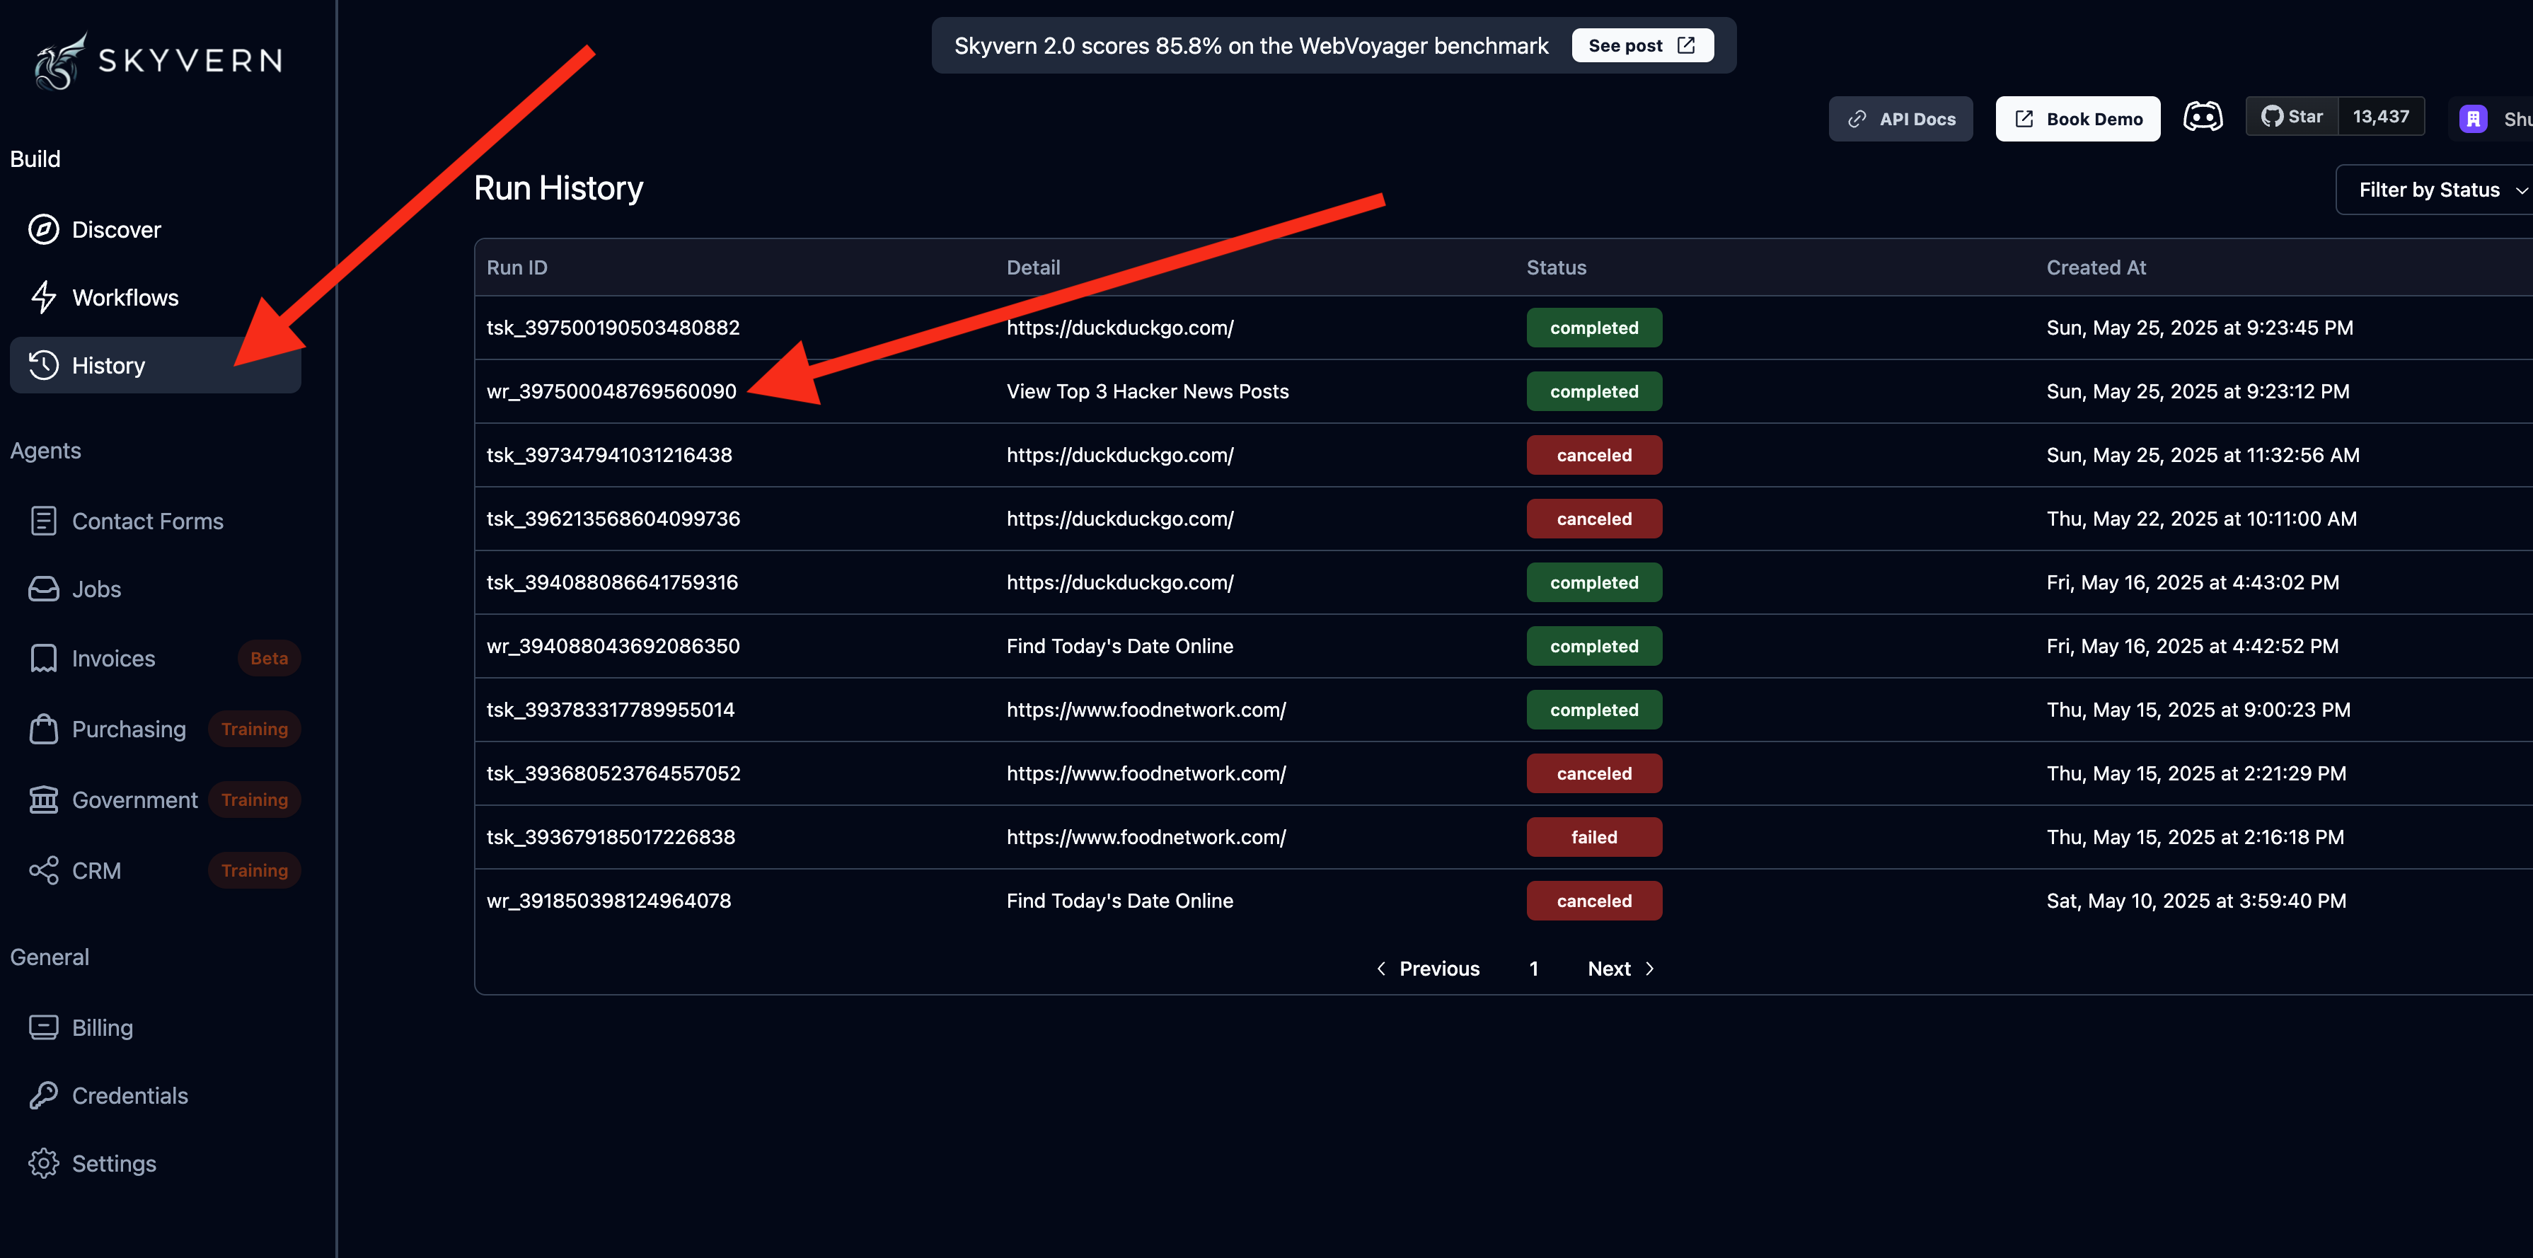Open Workflows via the lightning bolt icon
The width and height of the screenshot is (2533, 1258).
click(43, 297)
